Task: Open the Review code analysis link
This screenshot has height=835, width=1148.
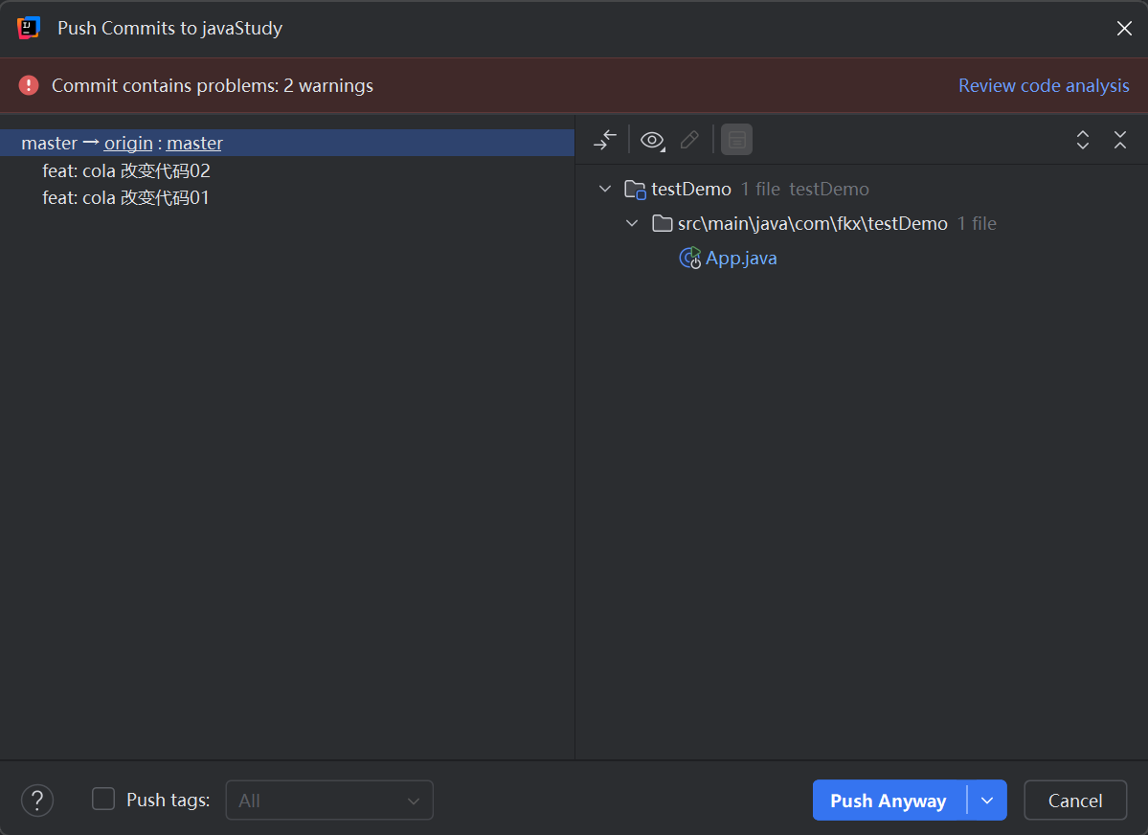Action: pos(1044,85)
